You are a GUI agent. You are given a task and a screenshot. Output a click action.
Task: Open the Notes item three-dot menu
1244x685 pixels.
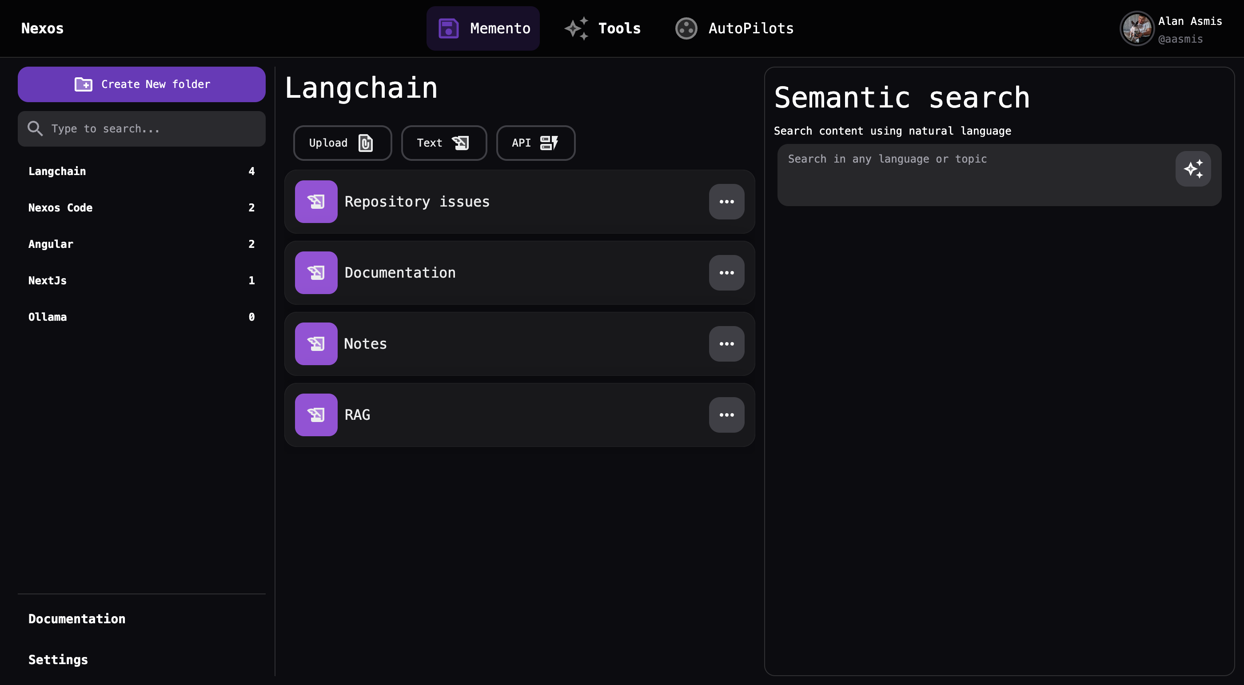[726, 344]
